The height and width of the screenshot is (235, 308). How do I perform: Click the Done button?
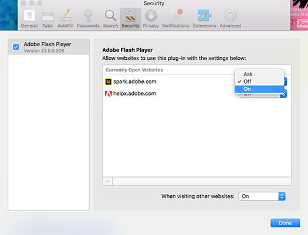click(285, 223)
